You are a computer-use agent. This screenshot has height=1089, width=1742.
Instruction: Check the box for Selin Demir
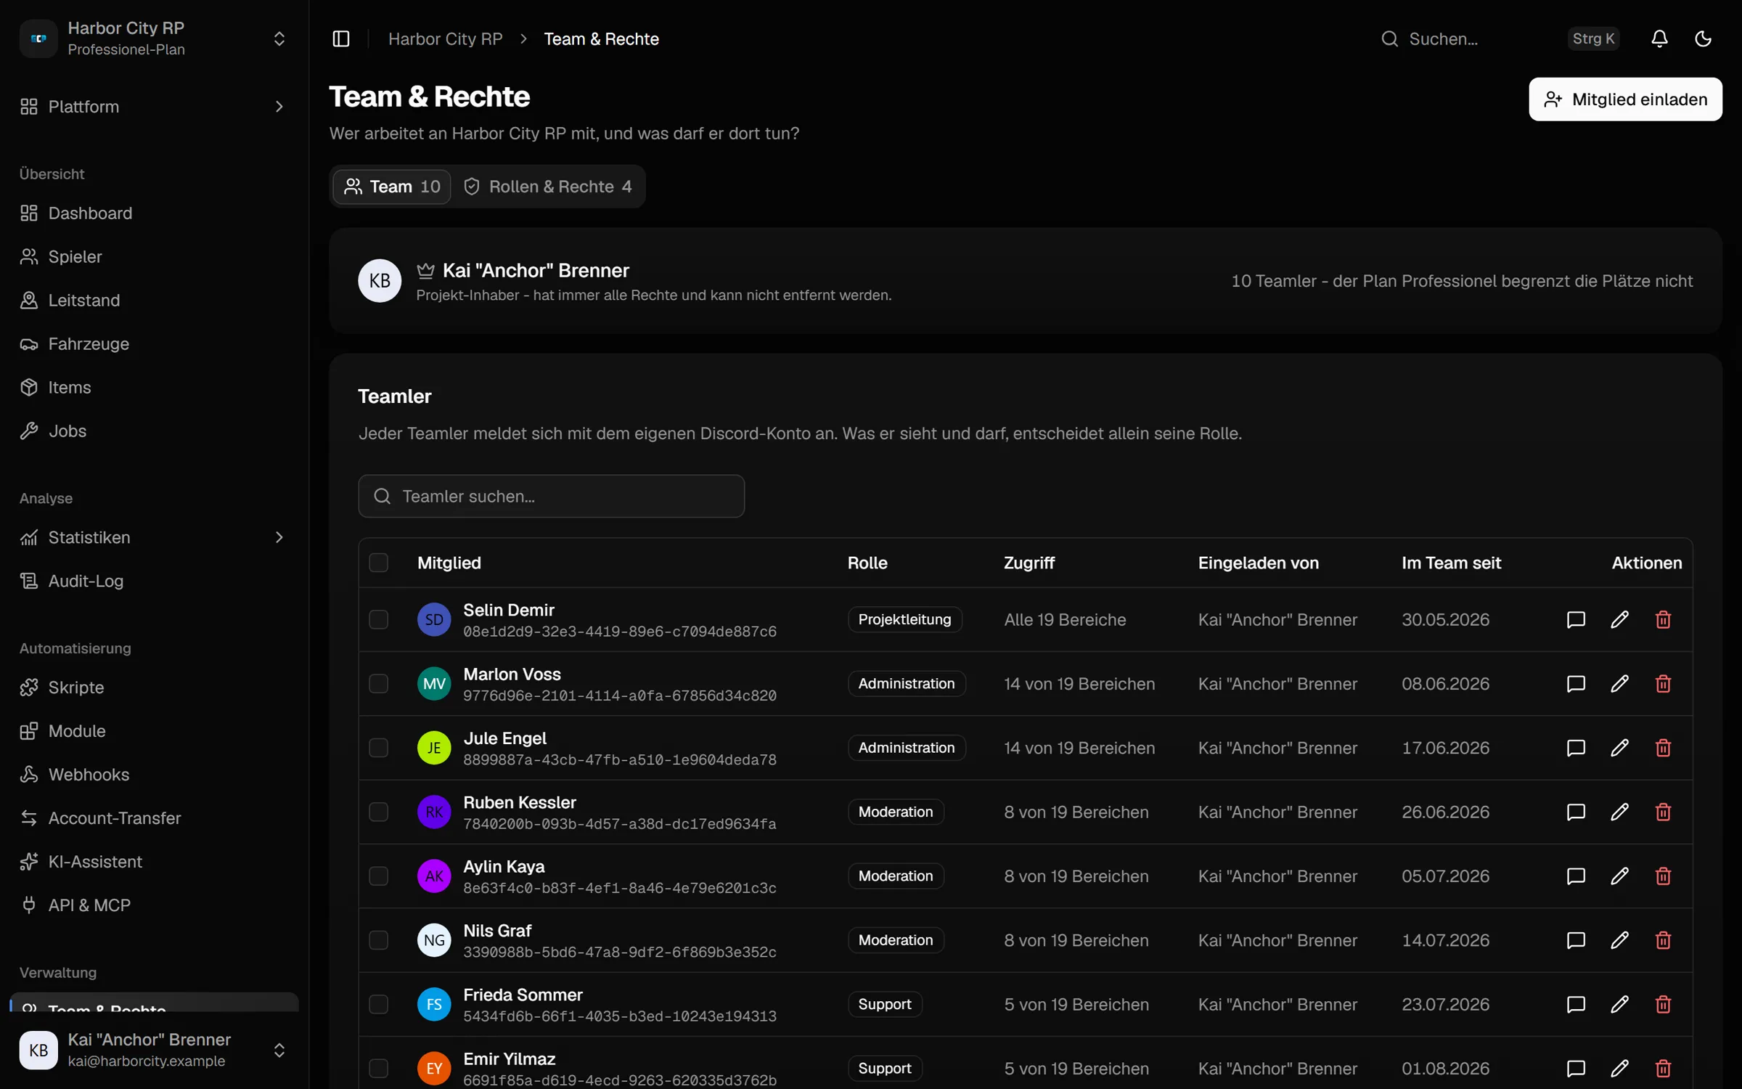coord(378,619)
